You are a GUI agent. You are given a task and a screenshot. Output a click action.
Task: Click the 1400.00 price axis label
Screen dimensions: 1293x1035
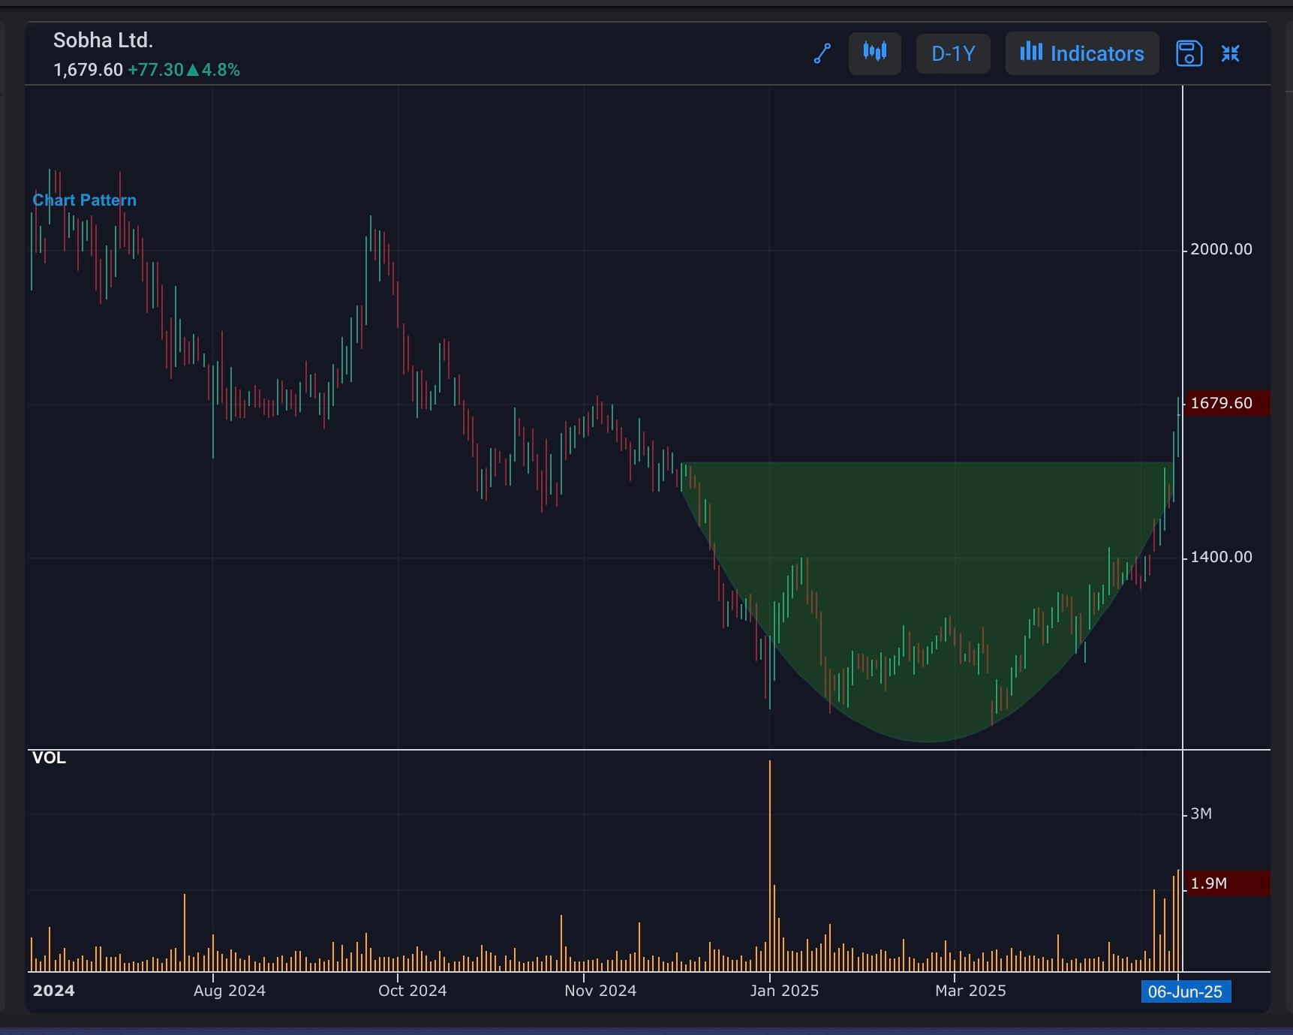tap(1221, 557)
